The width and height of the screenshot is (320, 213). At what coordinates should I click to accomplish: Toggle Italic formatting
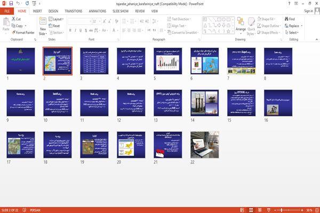(x=75, y=30)
